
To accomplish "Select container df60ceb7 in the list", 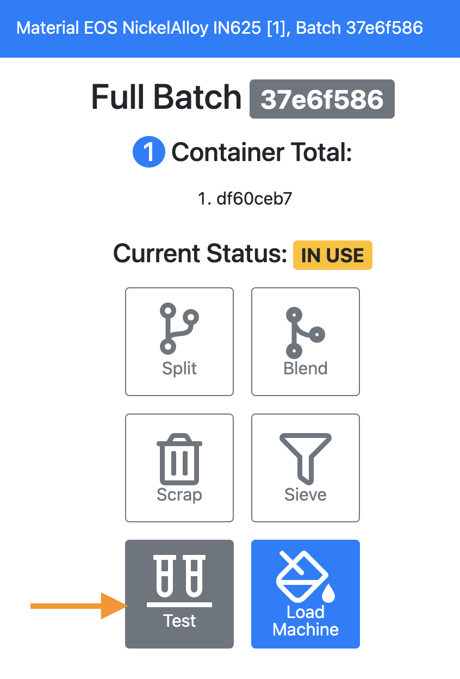I will pyautogui.click(x=245, y=199).
